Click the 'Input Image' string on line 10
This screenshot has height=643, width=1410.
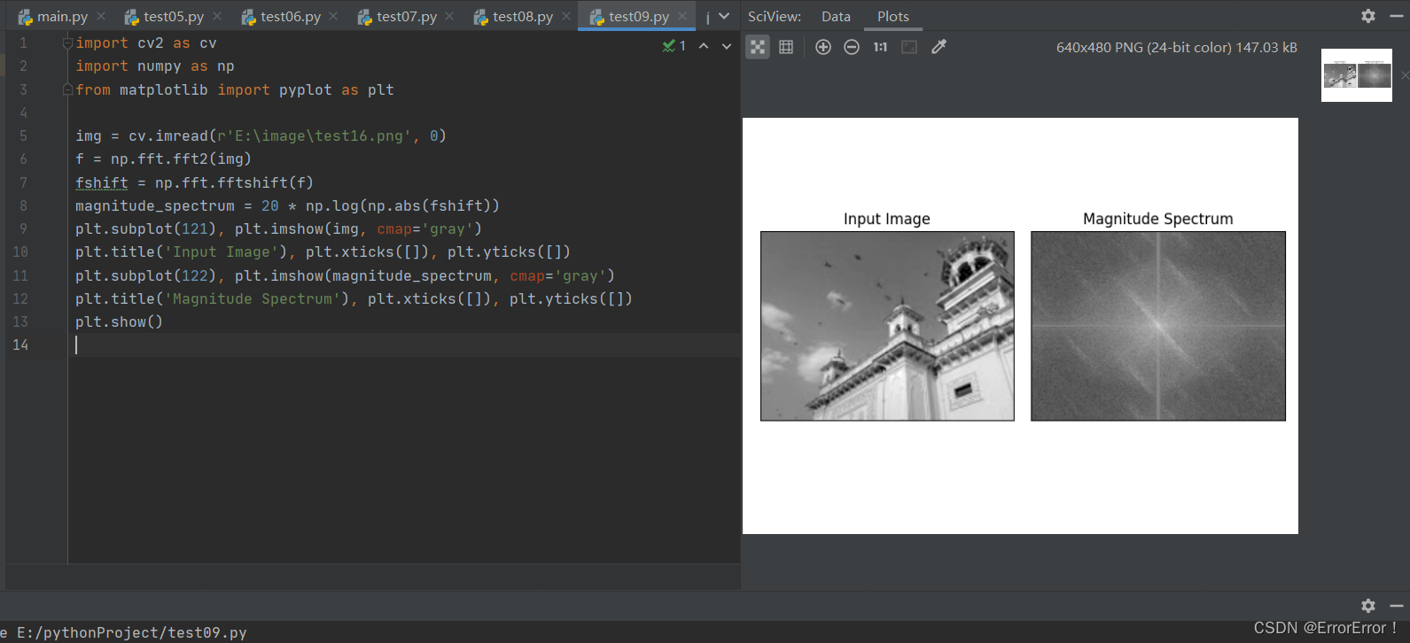222,252
